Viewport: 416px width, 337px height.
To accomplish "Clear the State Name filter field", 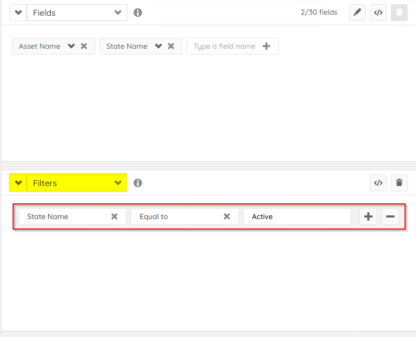I will (114, 216).
